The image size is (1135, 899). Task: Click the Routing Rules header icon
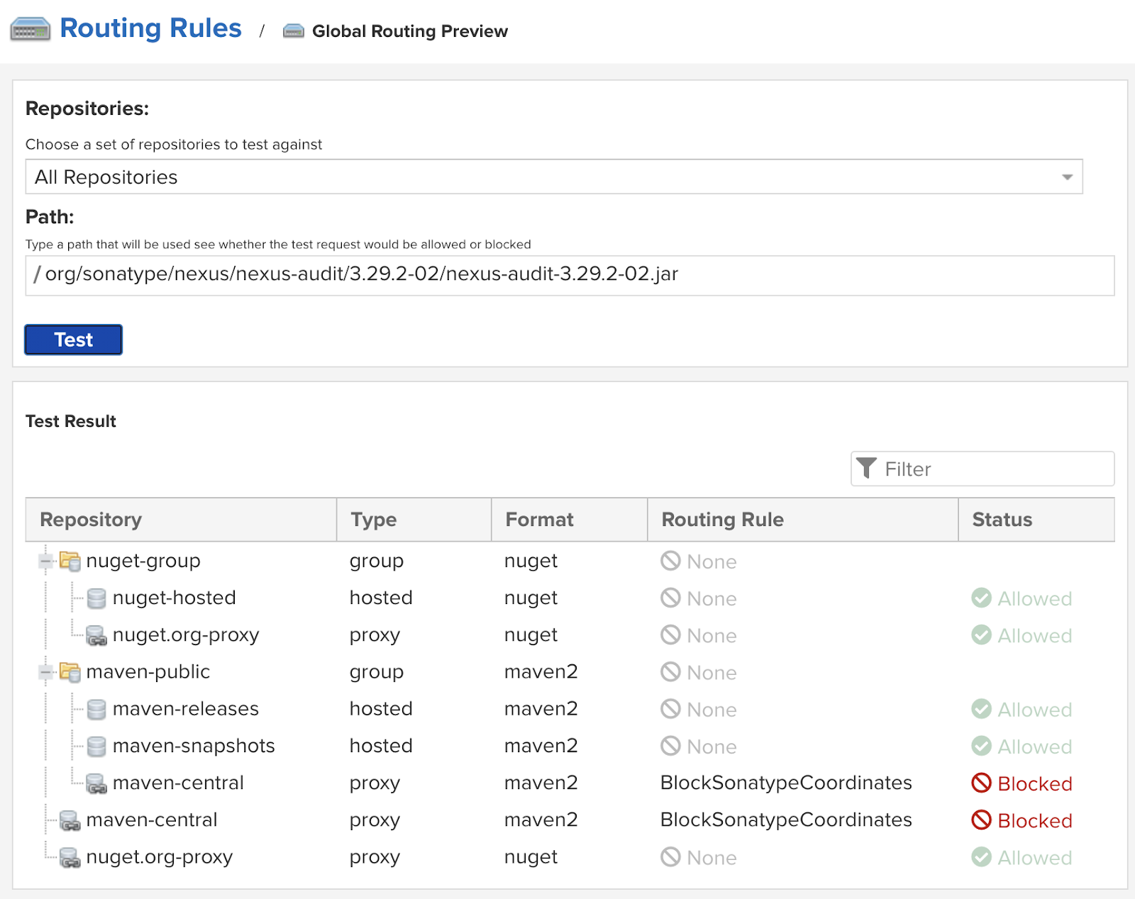tap(30, 30)
